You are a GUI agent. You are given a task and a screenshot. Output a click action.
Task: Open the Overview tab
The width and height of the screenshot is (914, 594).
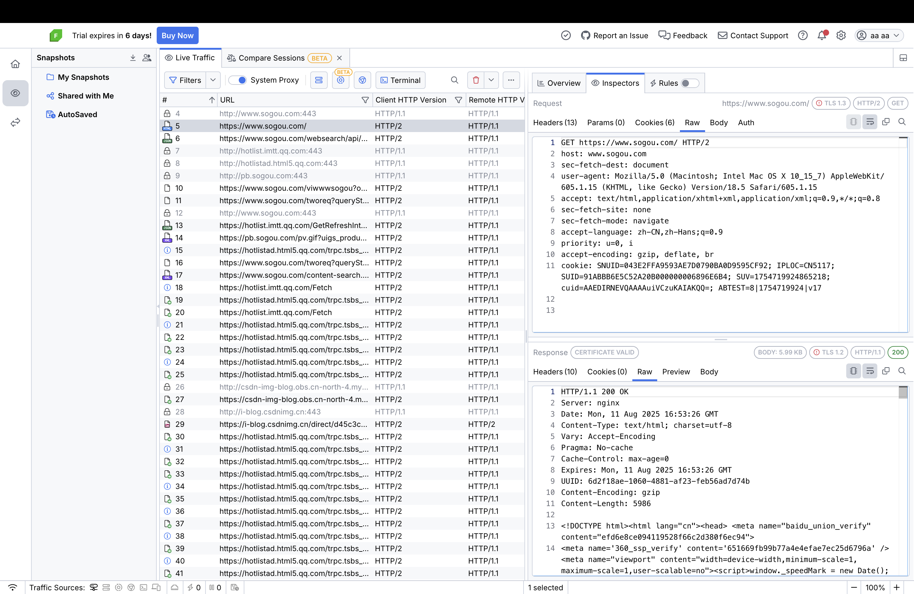559,83
